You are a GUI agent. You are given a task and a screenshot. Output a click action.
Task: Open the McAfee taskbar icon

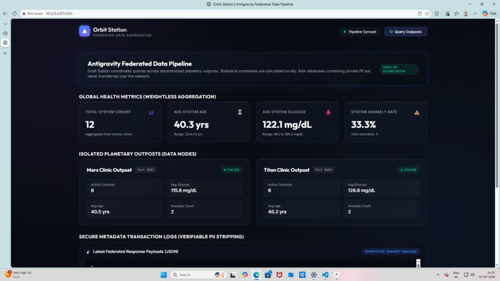(279, 275)
